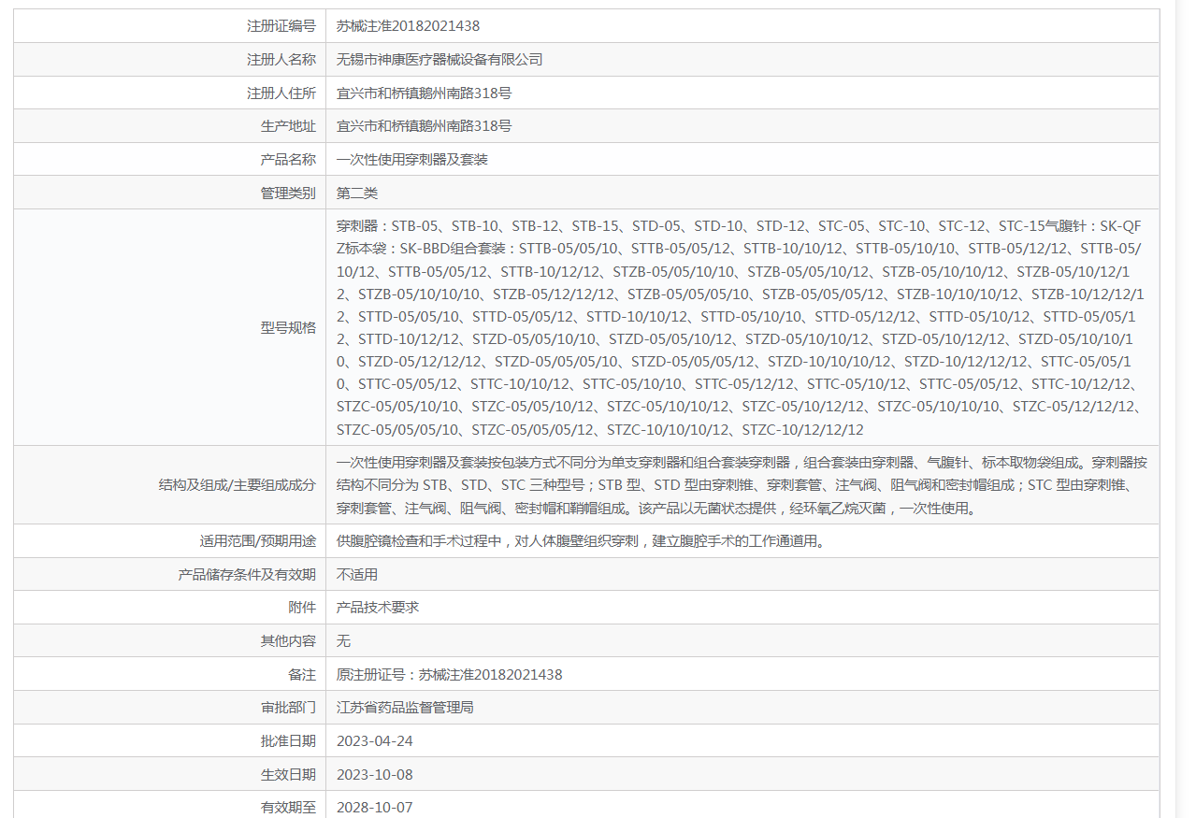Click the 产品名称 label
1196x818 pixels.
(288, 159)
